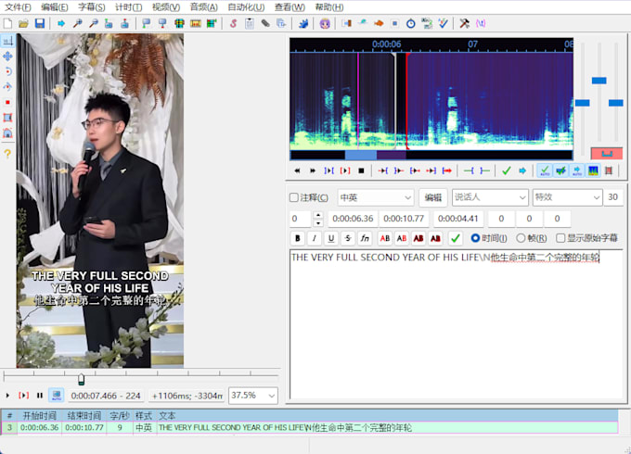Add lead-in to the audio selection

tap(469, 170)
